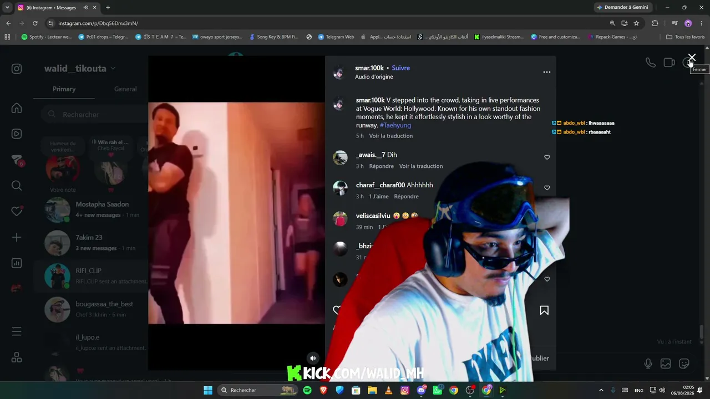
Task: Mute the video with the speaker button
Action: click(x=313, y=359)
